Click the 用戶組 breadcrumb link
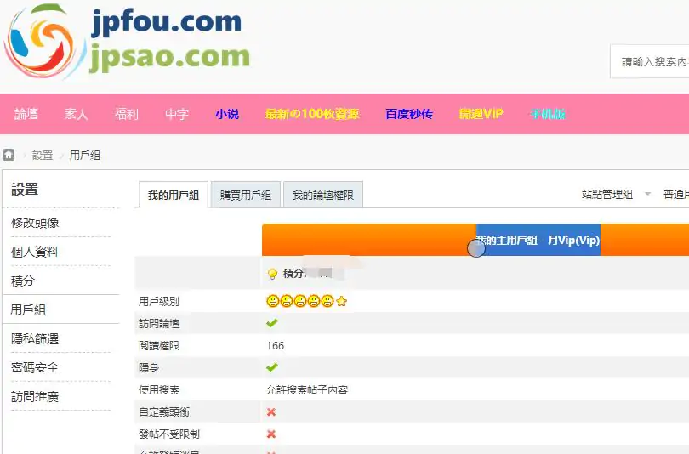Screen dimensions: 689x454 pyautogui.click(x=85, y=155)
